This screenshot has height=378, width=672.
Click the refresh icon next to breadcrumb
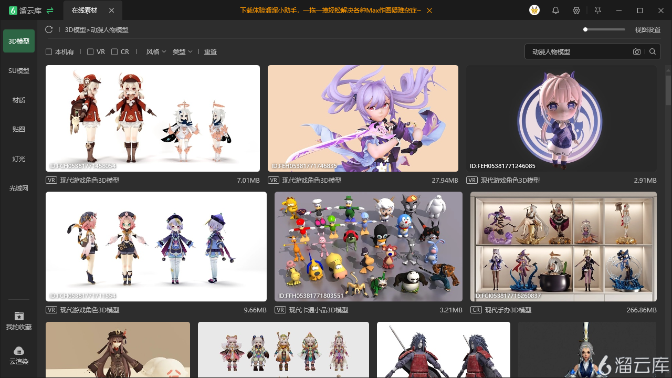(49, 30)
